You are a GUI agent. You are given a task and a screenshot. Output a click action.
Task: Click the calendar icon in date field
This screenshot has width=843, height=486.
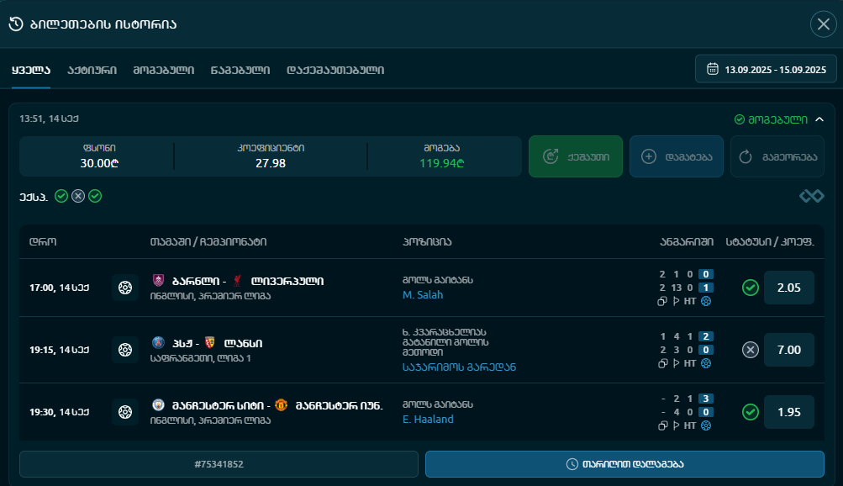[713, 69]
